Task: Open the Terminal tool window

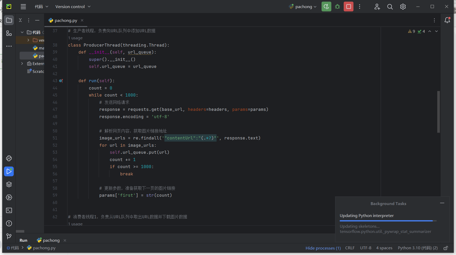Action: (x=9, y=211)
